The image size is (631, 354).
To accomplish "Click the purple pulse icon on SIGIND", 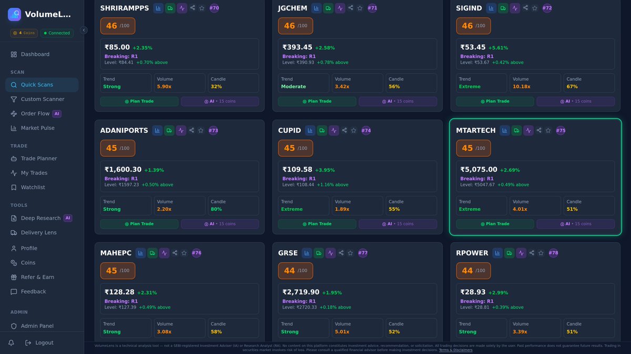I will point(515,8).
